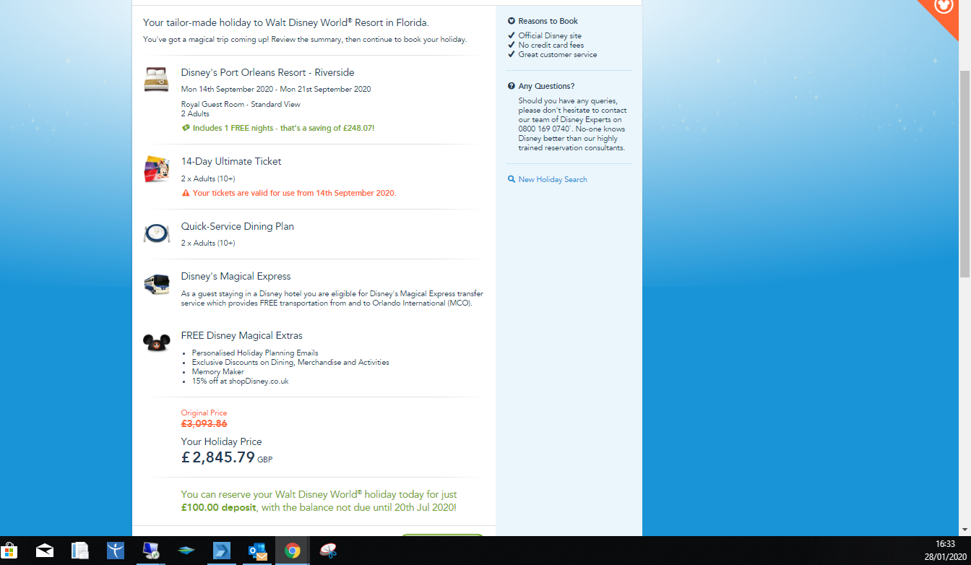Click the £100.00 deposit text
This screenshot has width=971, height=565.
click(x=218, y=507)
